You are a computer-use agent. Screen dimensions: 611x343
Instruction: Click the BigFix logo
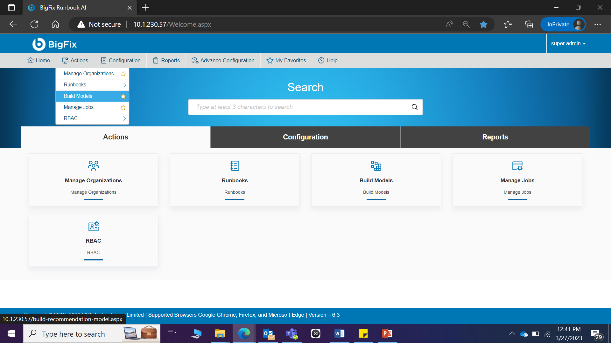point(55,44)
